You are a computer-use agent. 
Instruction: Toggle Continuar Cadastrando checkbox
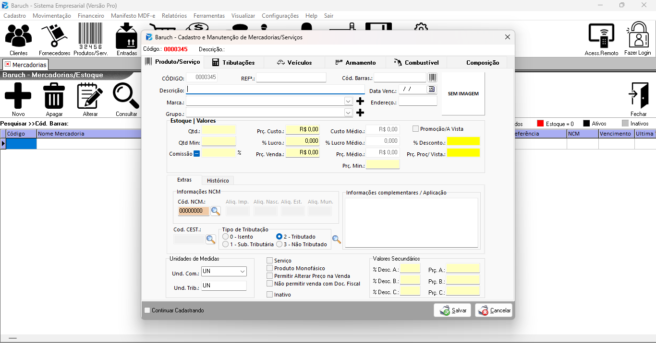coord(147,310)
